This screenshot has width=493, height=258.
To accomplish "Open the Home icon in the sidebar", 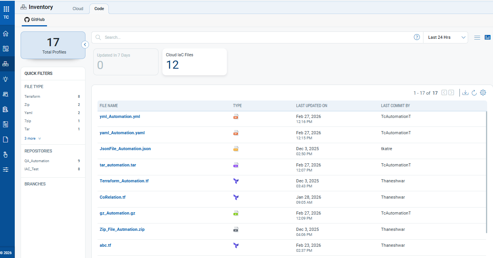I will coord(6,33).
